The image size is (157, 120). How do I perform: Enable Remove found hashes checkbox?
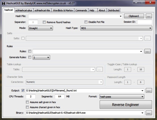click(44, 22)
